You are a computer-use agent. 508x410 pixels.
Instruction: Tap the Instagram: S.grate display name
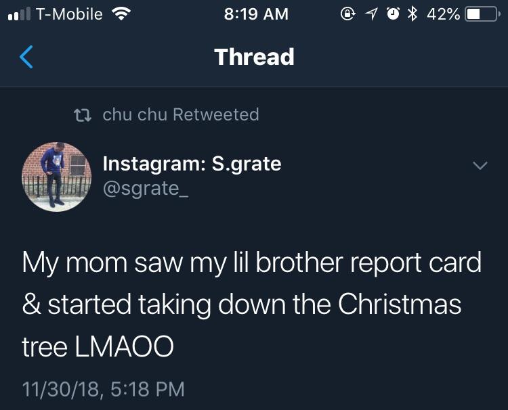click(192, 163)
